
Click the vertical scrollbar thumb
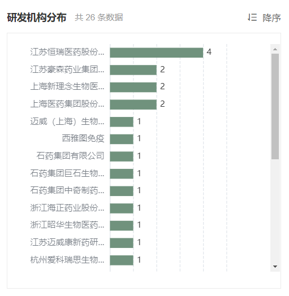pyautogui.click(x=275, y=106)
